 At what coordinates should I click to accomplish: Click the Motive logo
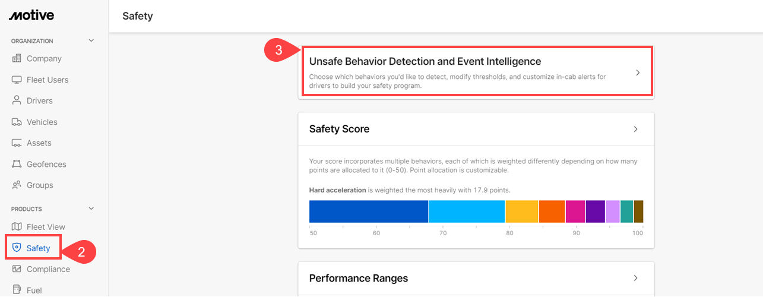[x=31, y=15]
